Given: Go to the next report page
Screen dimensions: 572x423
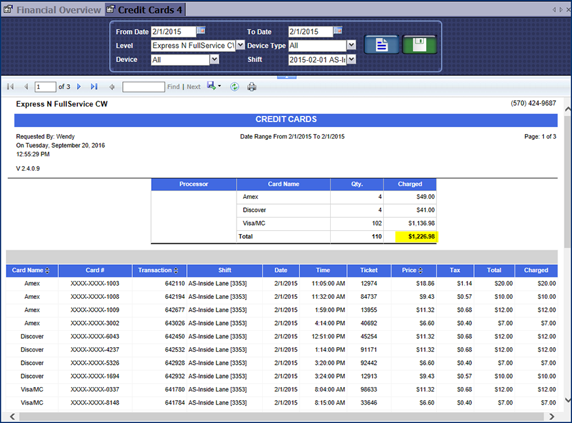Looking at the screenshot, I should (x=79, y=86).
